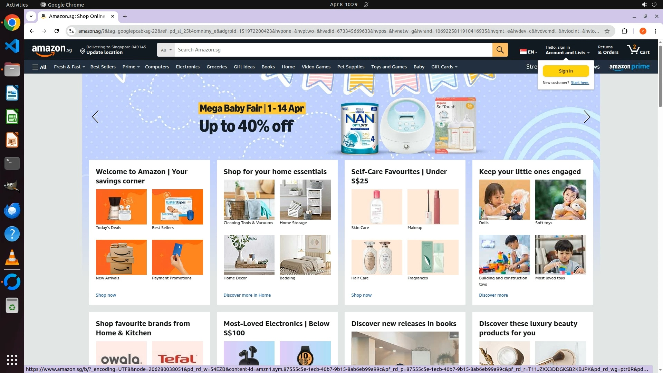
Task: Click the orange search magnifier button
Action: (500, 50)
